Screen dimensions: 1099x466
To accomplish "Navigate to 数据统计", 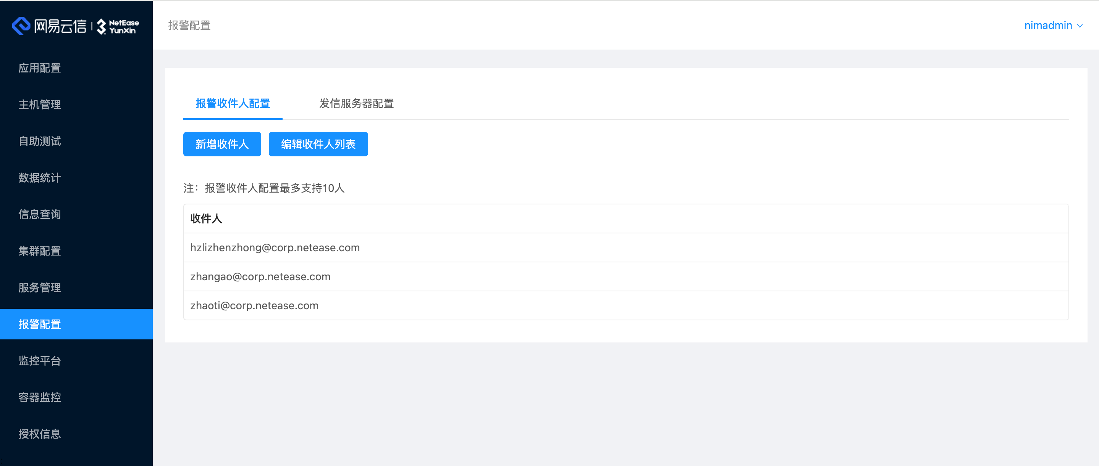I will (40, 178).
